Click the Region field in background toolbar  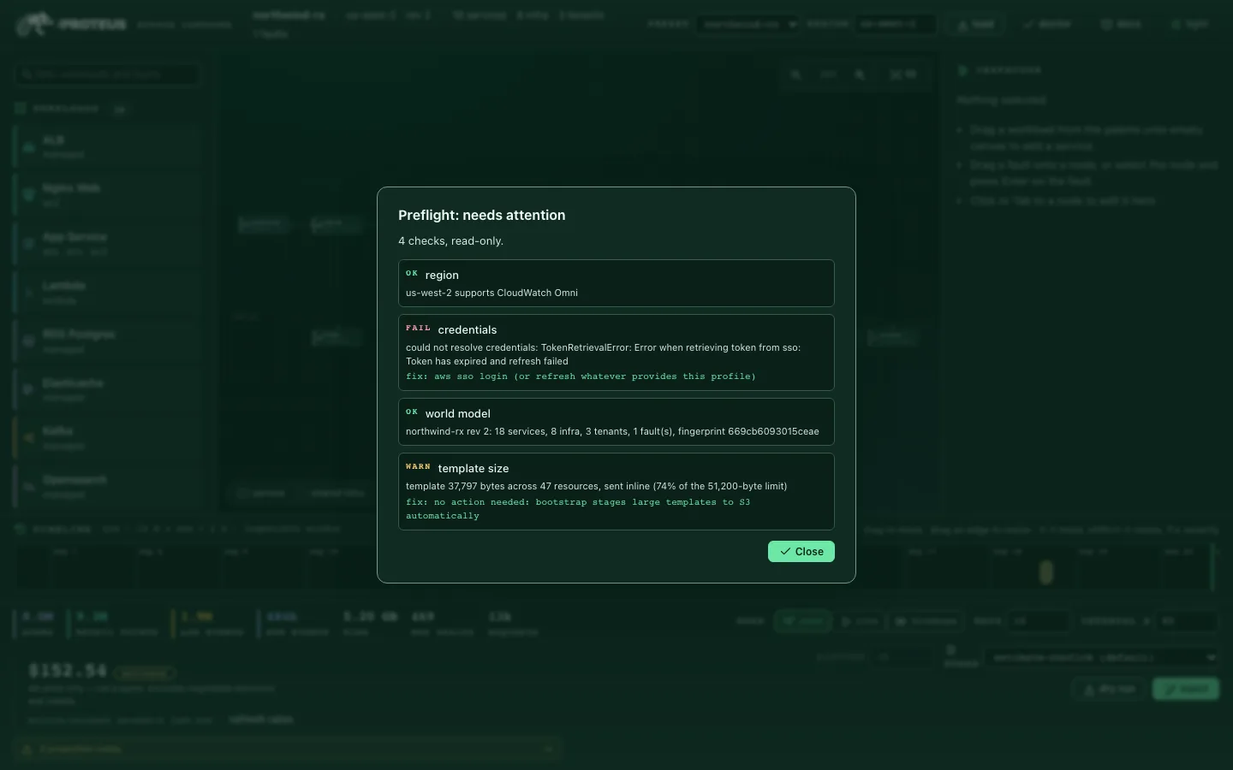tap(895, 24)
